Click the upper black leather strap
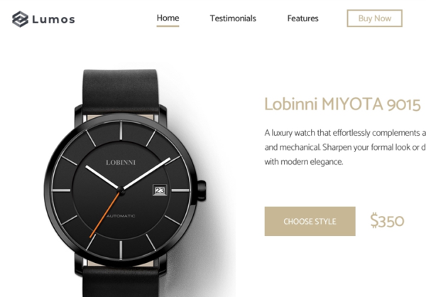The image size is (426, 297). [120, 92]
